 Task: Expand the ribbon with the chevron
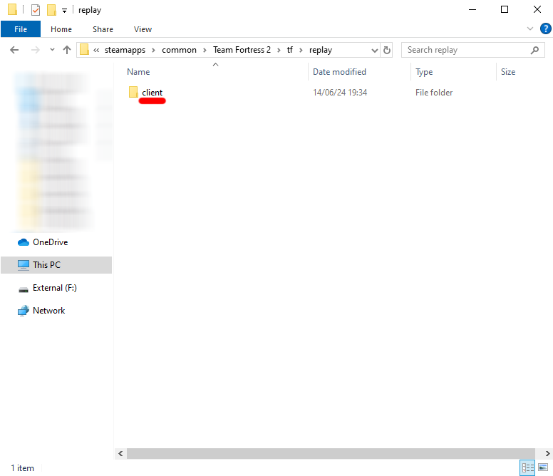(529, 29)
